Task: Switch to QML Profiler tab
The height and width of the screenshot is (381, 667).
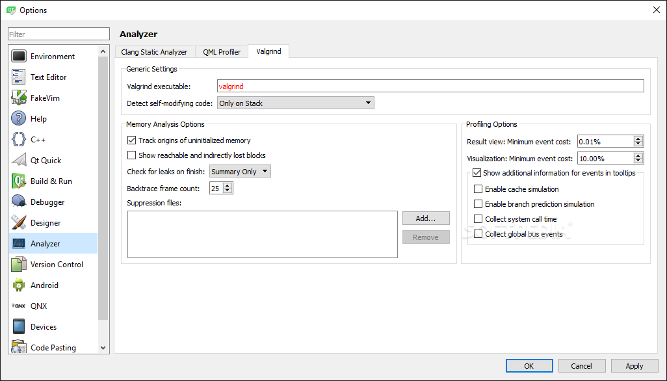Action: pos(222,52)
